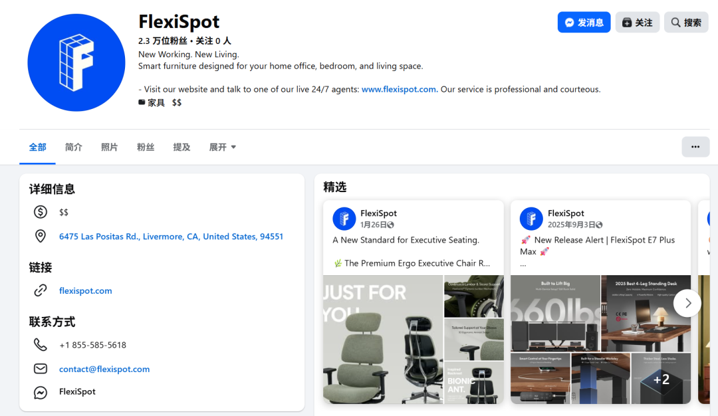
Task: Expand the 展开 dropdown tab
Action: click(223, 147)
